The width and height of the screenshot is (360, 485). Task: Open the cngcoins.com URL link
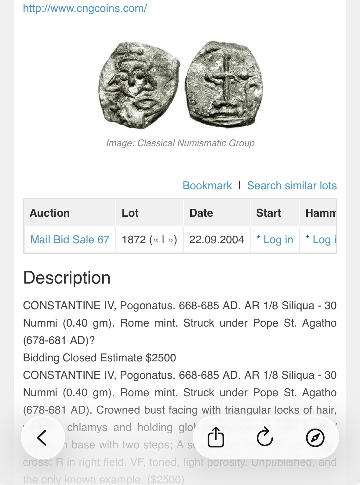[x=85, y=8]
